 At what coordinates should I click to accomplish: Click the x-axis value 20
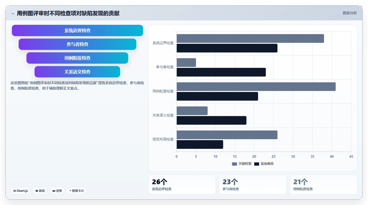pyautogui.click(x=254, y=156)
